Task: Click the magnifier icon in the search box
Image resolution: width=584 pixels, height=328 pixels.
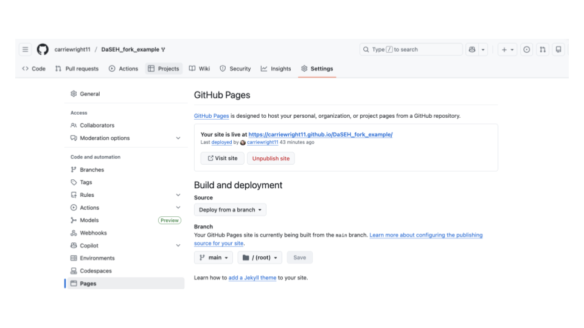Action: coord(366,49)
